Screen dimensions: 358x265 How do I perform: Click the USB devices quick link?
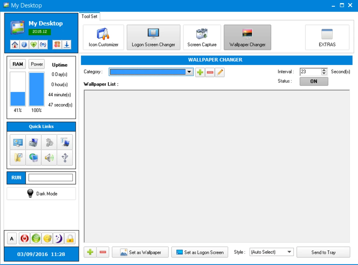click(65, 158)
